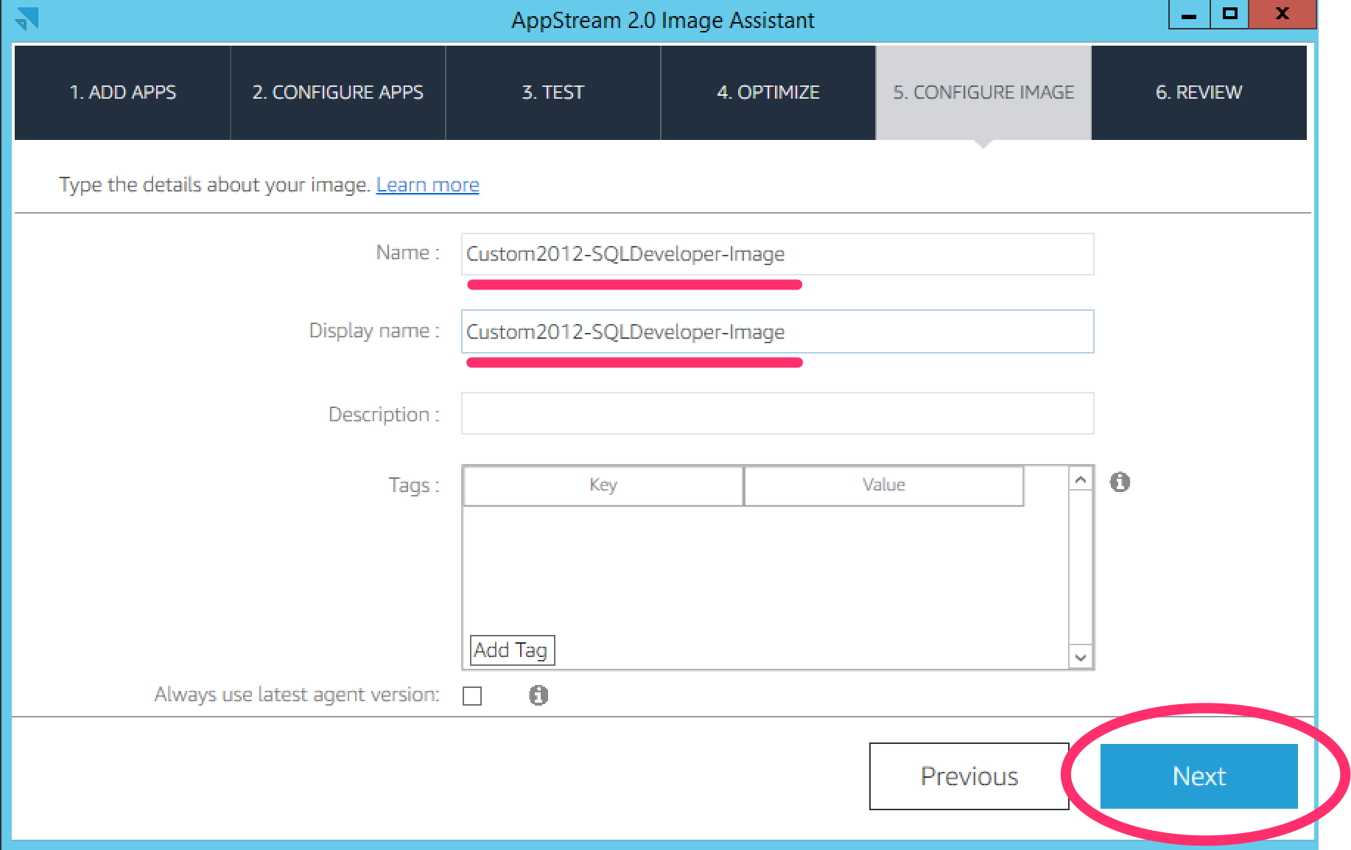The width and height of the screenshot is (1351, 850).
Task: Click the Tags list scroll down arrow
Action: [1081, 657]
